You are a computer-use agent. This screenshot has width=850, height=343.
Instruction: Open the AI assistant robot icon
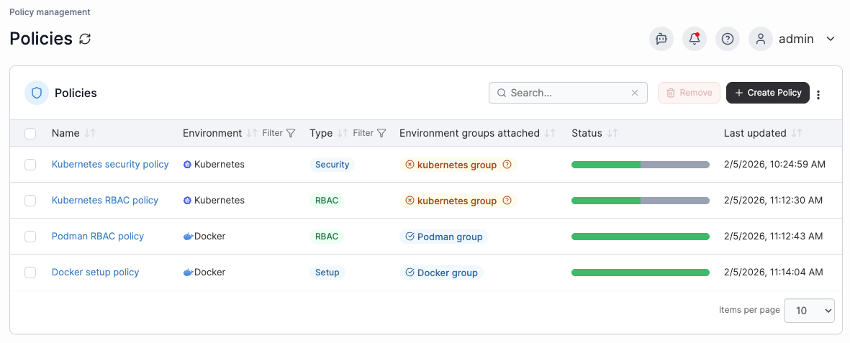pyautogui.click(x=661, y=39)
